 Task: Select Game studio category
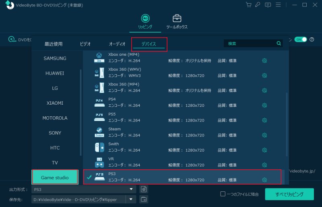point(55,178)
